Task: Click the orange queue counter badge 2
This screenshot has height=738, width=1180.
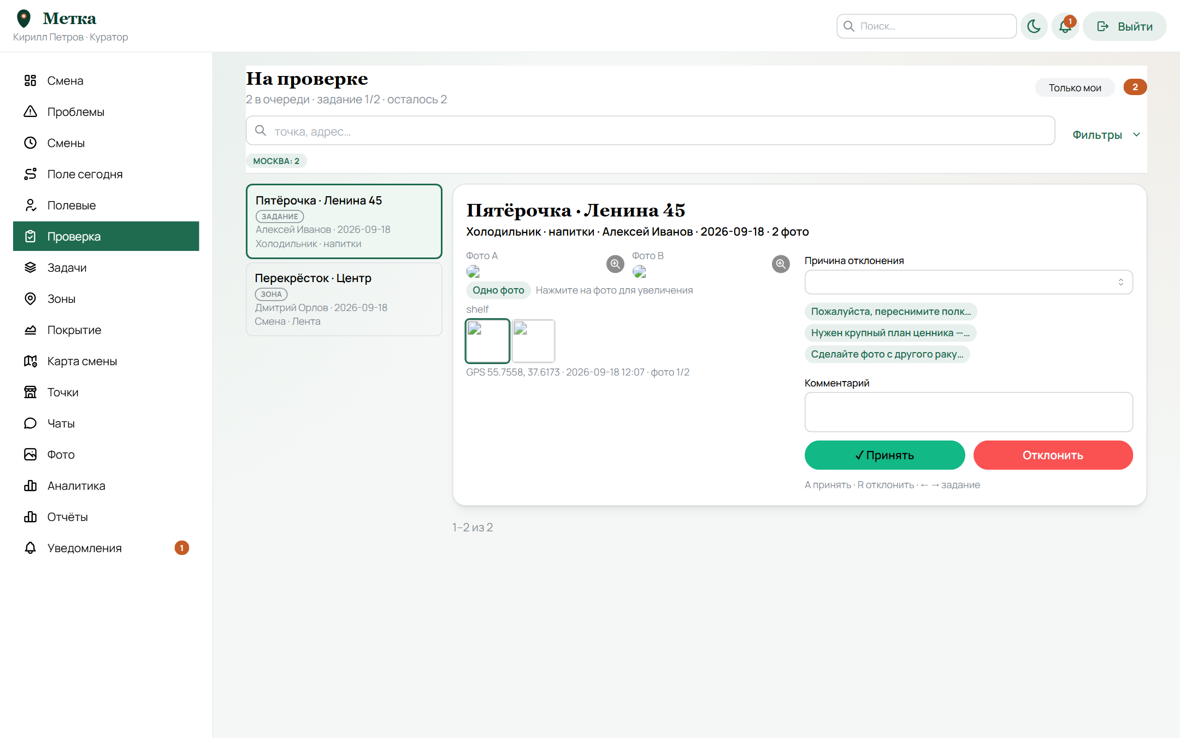Action: [x=1135, y=87]
